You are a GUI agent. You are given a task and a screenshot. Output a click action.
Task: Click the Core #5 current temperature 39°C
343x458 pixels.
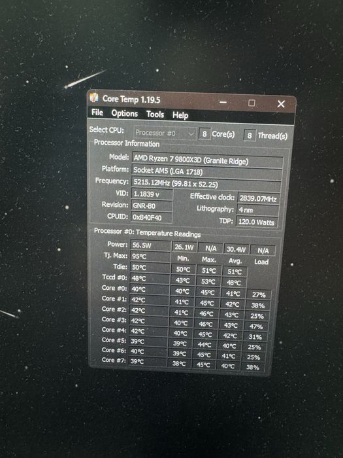click(148, 341)
